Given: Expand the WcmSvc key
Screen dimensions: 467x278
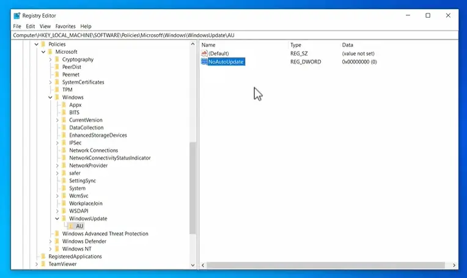Looking at the screenshot, I should tap(57, 196).
